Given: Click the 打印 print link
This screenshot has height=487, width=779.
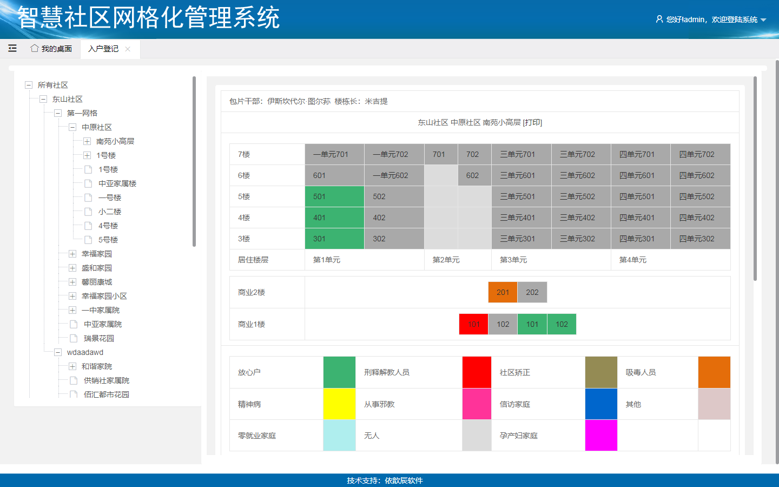Looking at the screenshot, I should click(x=532, y=122).
